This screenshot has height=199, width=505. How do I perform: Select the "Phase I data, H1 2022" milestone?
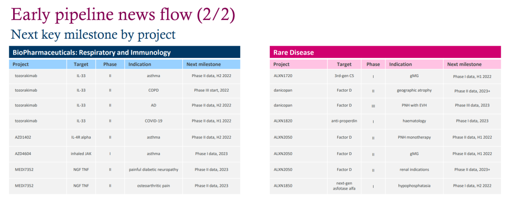472,77
